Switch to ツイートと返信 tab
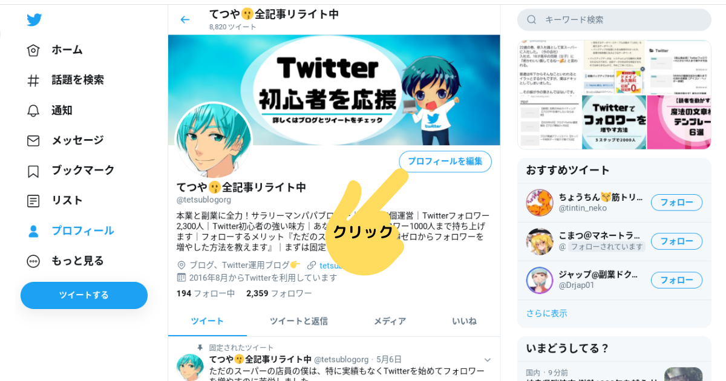 tap(299, 321)
